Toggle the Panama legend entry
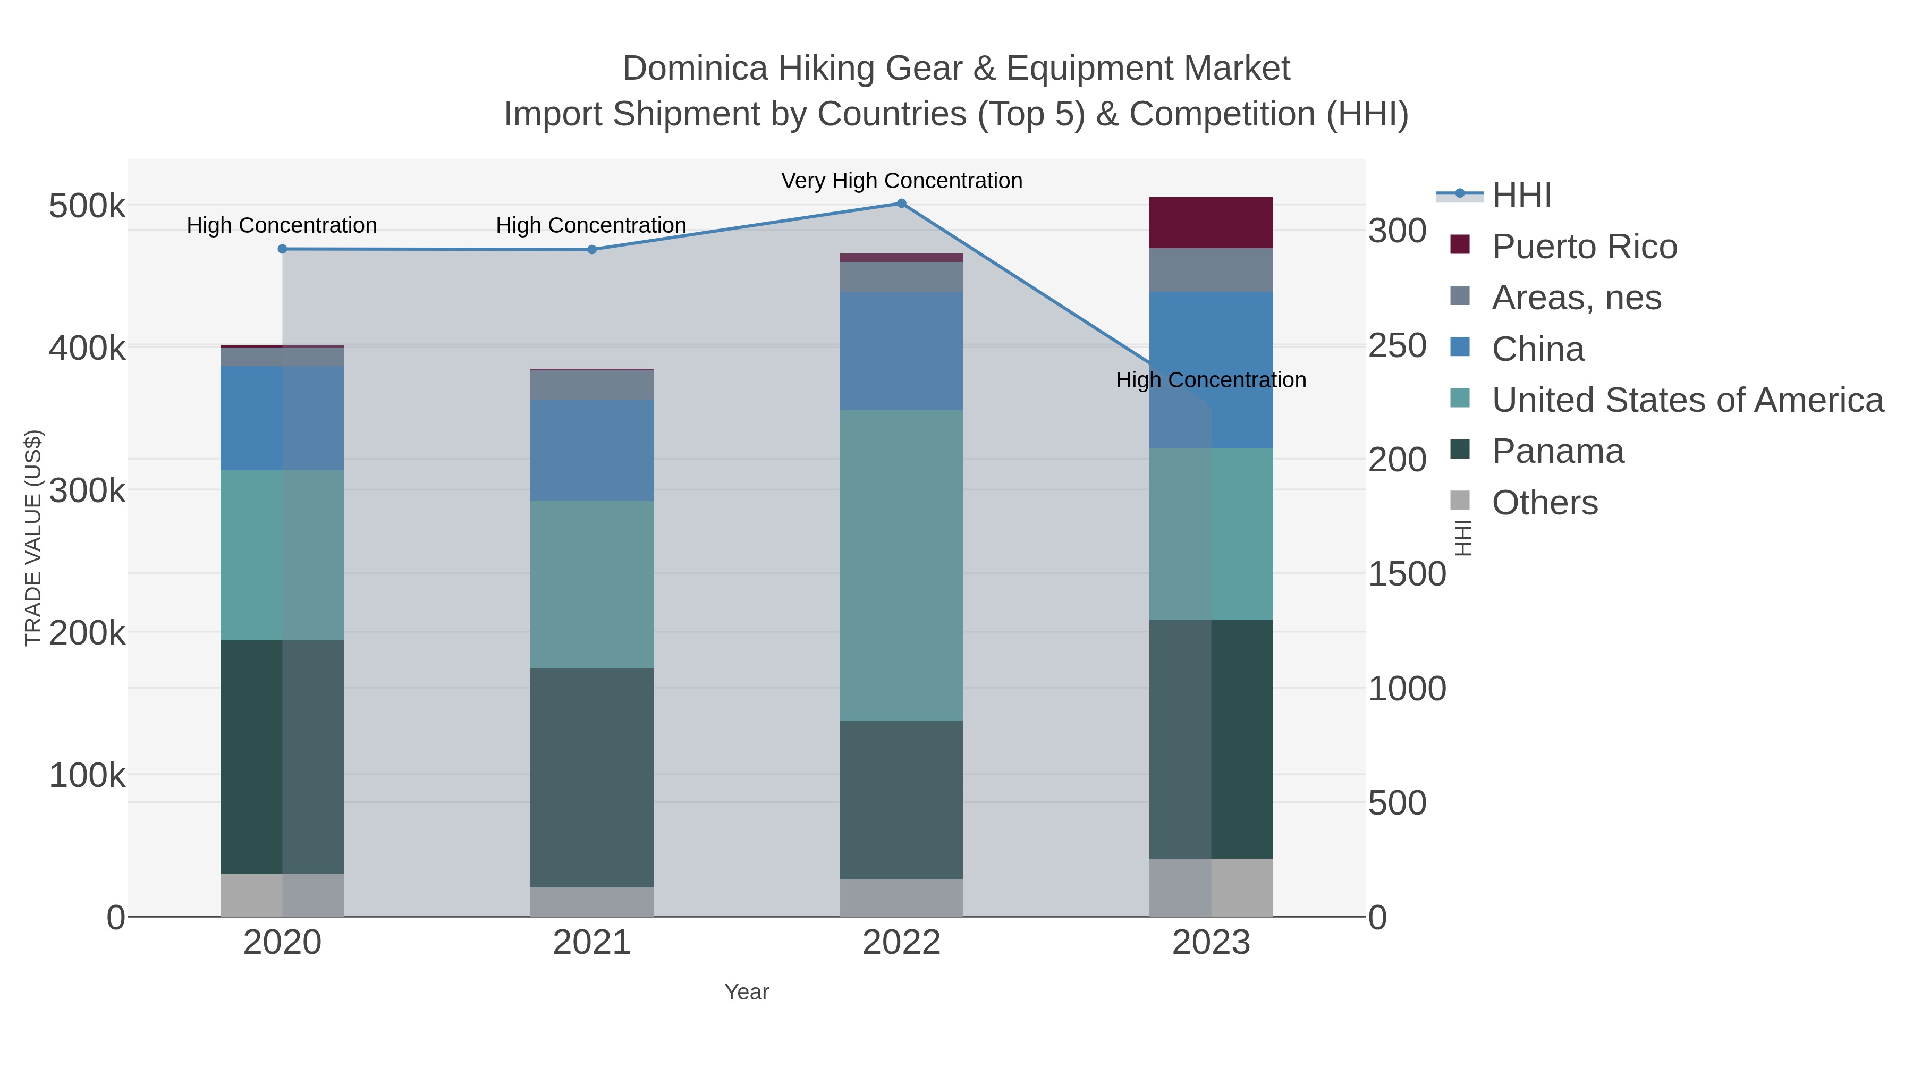 pos(1536,452)
